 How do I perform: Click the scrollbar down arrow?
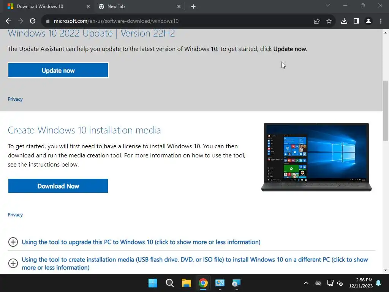point(386,270)
